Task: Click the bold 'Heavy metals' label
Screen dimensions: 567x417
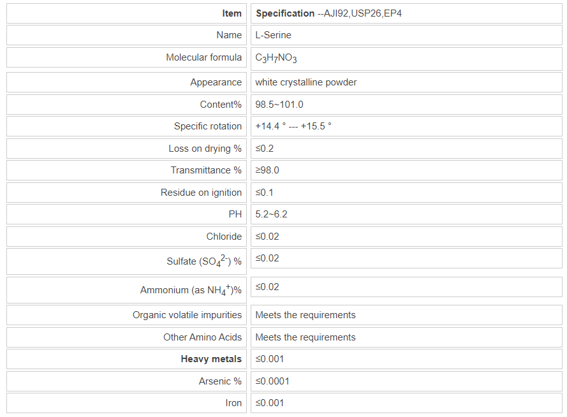Action: pyautogui.click(x=211, y=359)
